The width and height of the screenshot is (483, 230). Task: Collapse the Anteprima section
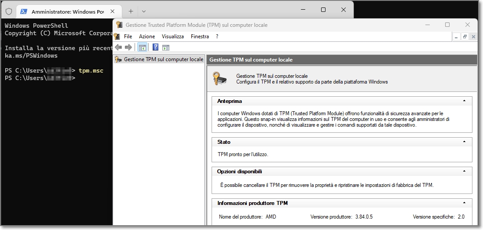point(464,101)
